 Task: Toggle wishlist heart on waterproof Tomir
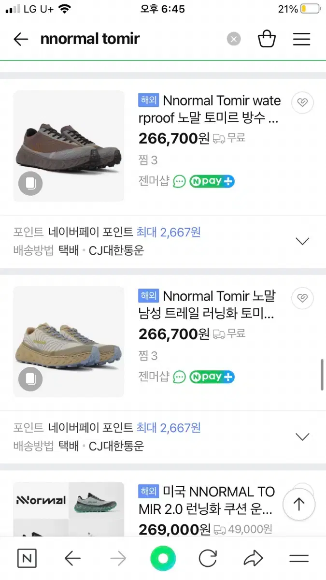[303, 102]
